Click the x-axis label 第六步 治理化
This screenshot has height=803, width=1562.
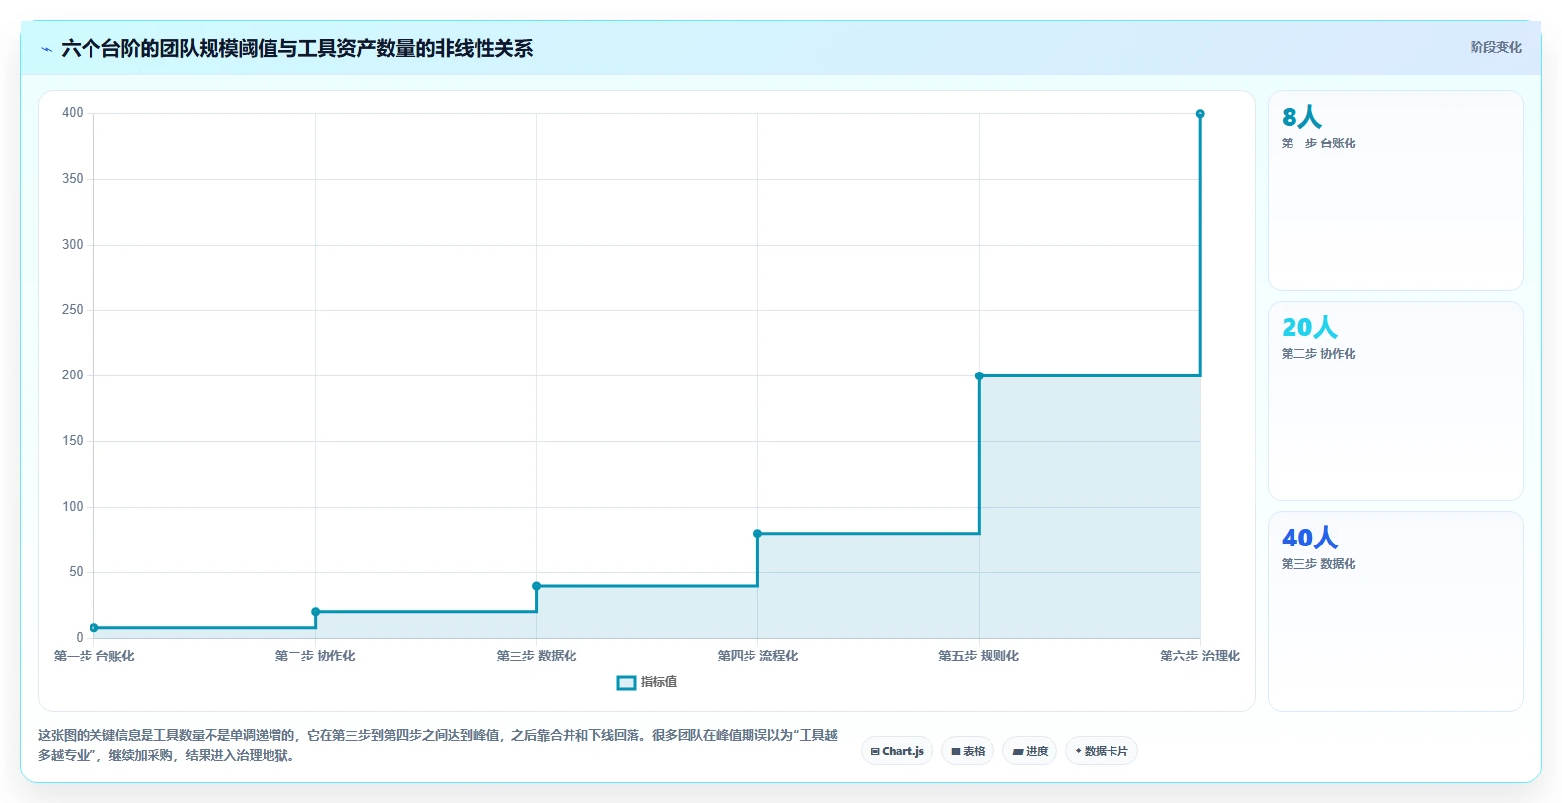coord(1200,656)
